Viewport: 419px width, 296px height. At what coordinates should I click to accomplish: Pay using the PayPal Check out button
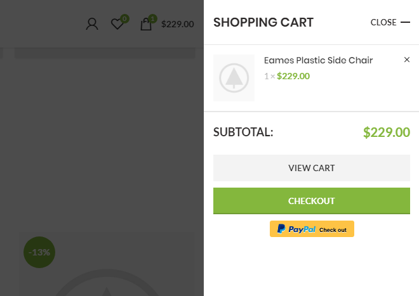point(312,229)
